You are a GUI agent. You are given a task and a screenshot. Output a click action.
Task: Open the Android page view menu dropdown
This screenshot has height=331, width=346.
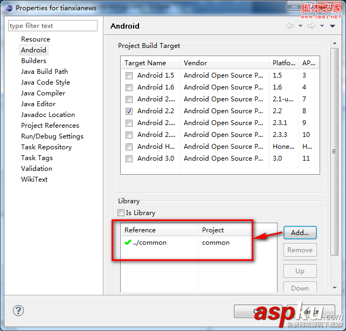pos(333,26)
